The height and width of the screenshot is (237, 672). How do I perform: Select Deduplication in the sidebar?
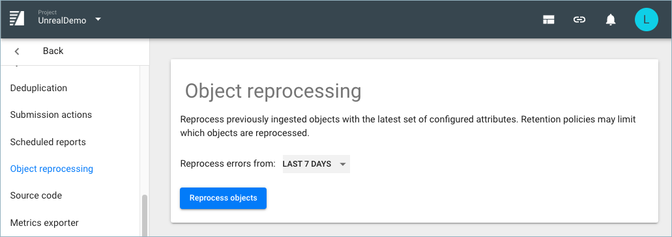click(38, 88)
